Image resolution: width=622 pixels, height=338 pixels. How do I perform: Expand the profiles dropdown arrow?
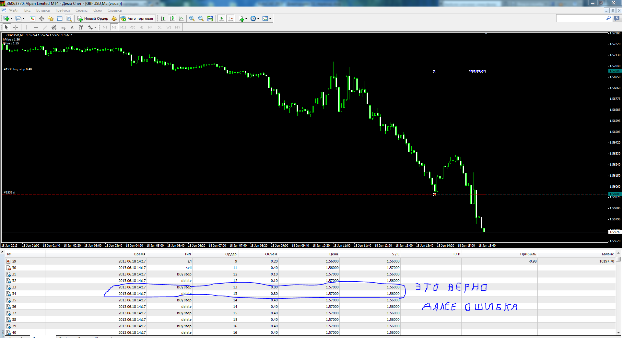[x=23, y=19]
